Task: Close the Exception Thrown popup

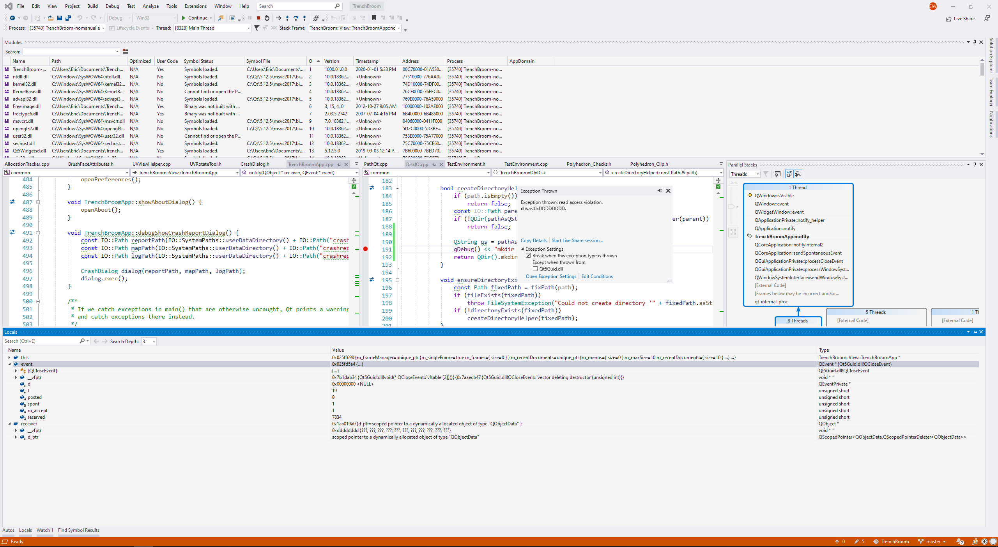Action: [668, 191]
